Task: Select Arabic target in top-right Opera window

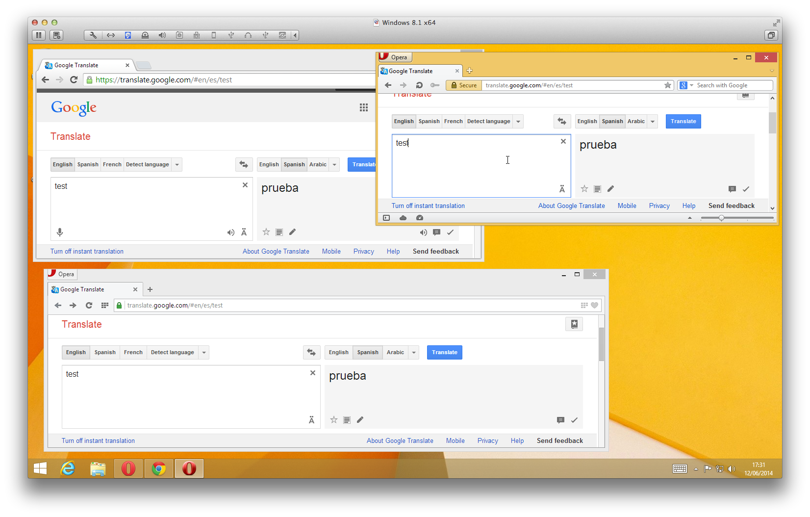Action: click(x=636, y=121)
